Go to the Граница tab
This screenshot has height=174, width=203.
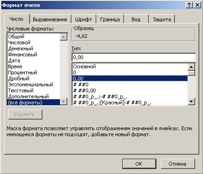[x=110, y=19]
